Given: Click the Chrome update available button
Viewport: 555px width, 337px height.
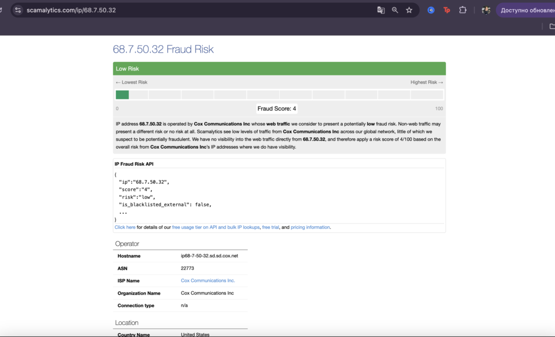Looking at the screenshot, I should 526,10.
